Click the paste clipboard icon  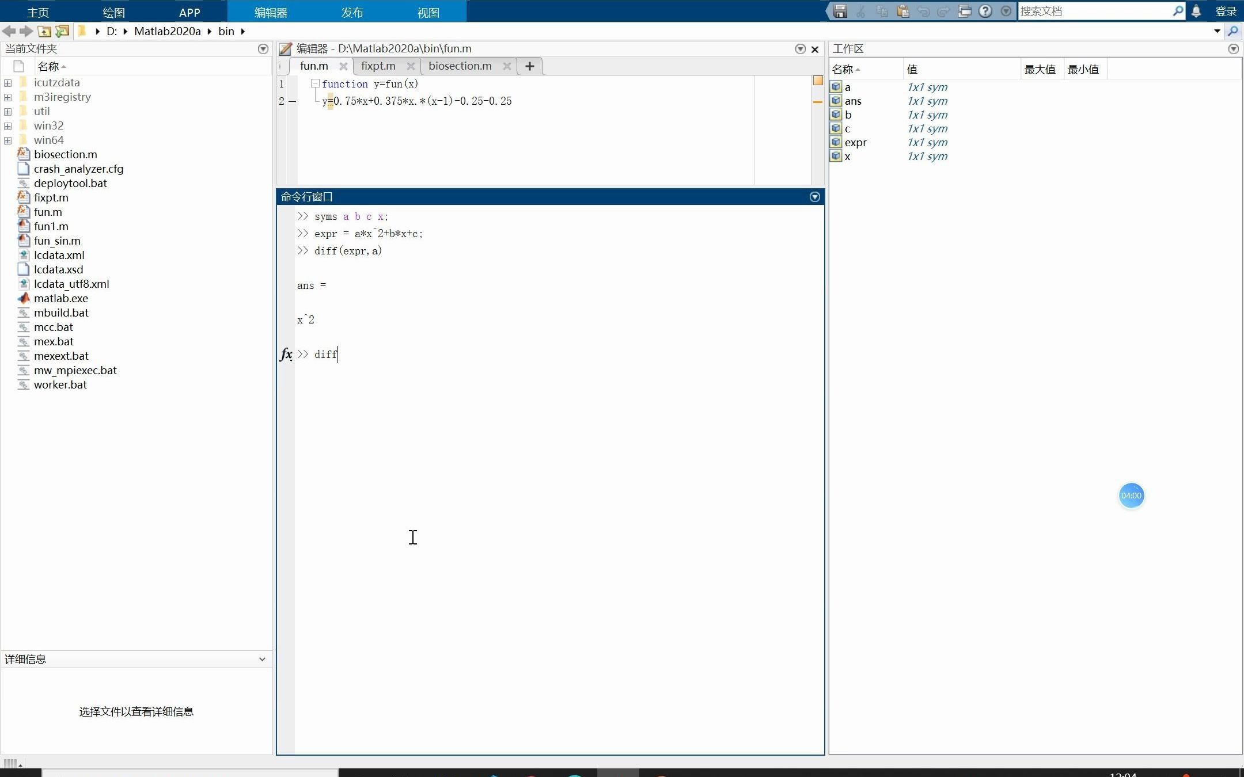(x=903, y=11)
